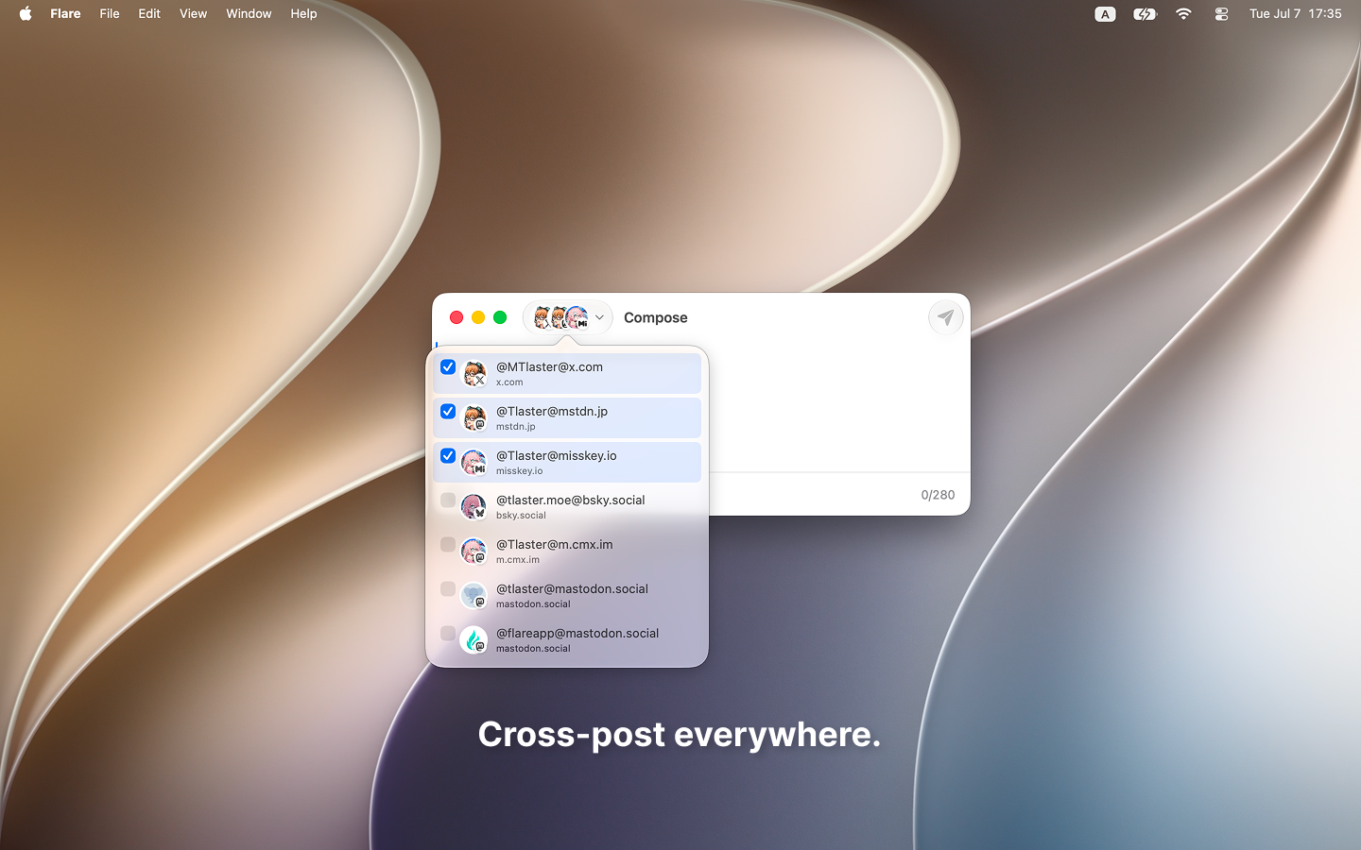Image resolution: width=1361 pixels, height=850 pixels.
Task: Open the Help menu
Action: [x=303, y=13]
